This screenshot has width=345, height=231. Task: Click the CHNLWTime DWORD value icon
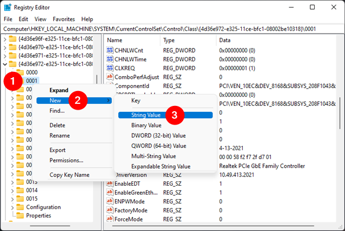coord(110,59)
